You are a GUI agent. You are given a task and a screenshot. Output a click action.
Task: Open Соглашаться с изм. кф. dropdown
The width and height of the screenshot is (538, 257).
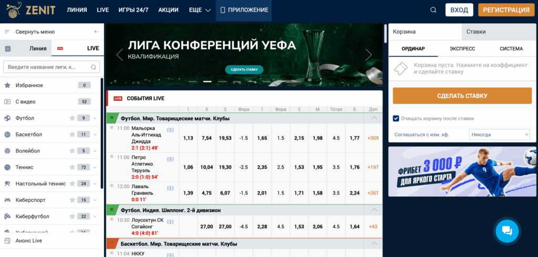[x=500, y=135]
